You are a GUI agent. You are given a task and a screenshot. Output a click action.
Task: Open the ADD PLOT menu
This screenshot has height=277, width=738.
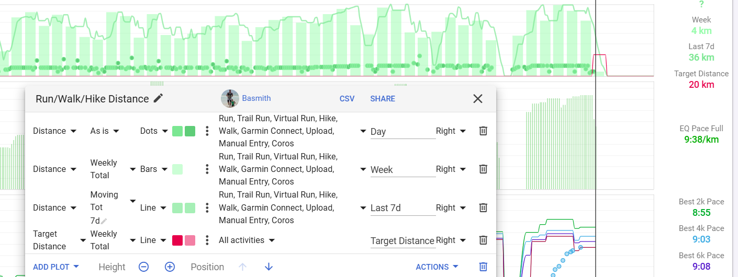(x=56, y=267)
